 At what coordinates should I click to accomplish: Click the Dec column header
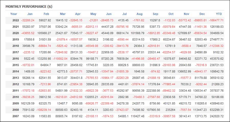[x=202, y=14]
